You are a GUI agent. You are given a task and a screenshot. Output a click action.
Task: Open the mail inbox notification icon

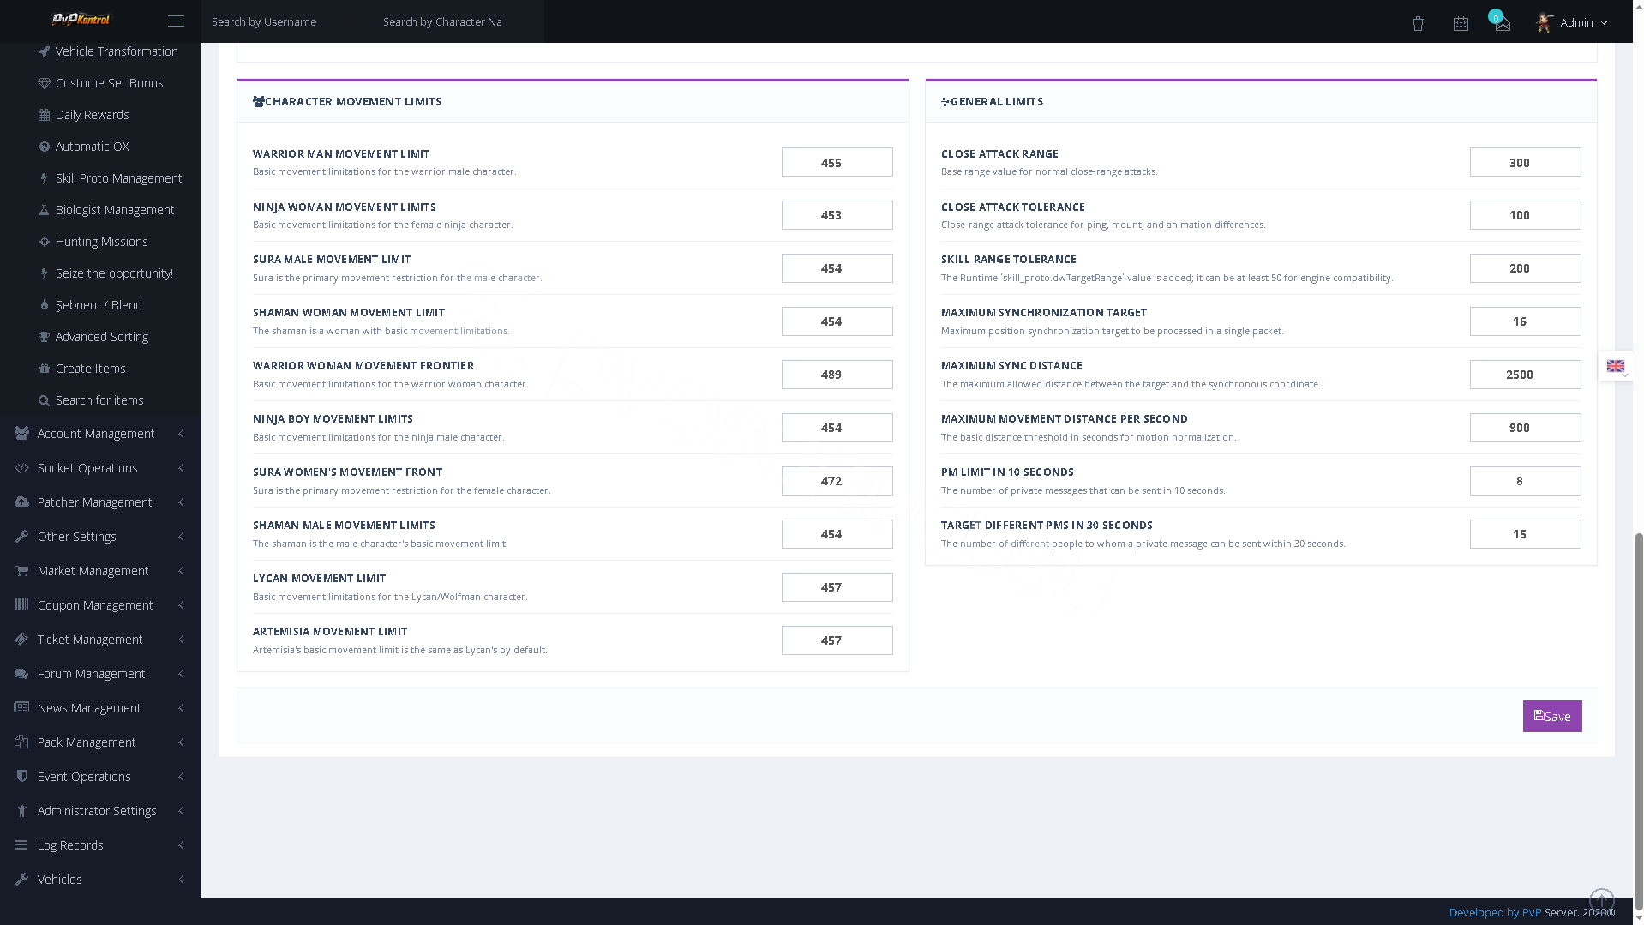click(1502, 24)
